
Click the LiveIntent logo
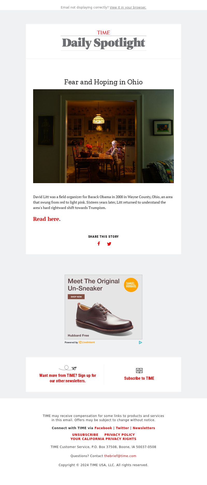coord(87,342)
